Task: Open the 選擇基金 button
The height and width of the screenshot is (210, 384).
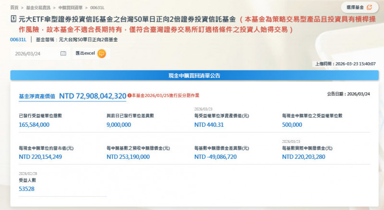Action: (x=359, y=7)
